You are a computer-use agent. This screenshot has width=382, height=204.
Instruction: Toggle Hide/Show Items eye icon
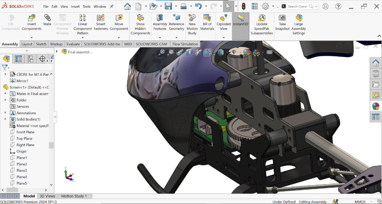pos(234,52)
